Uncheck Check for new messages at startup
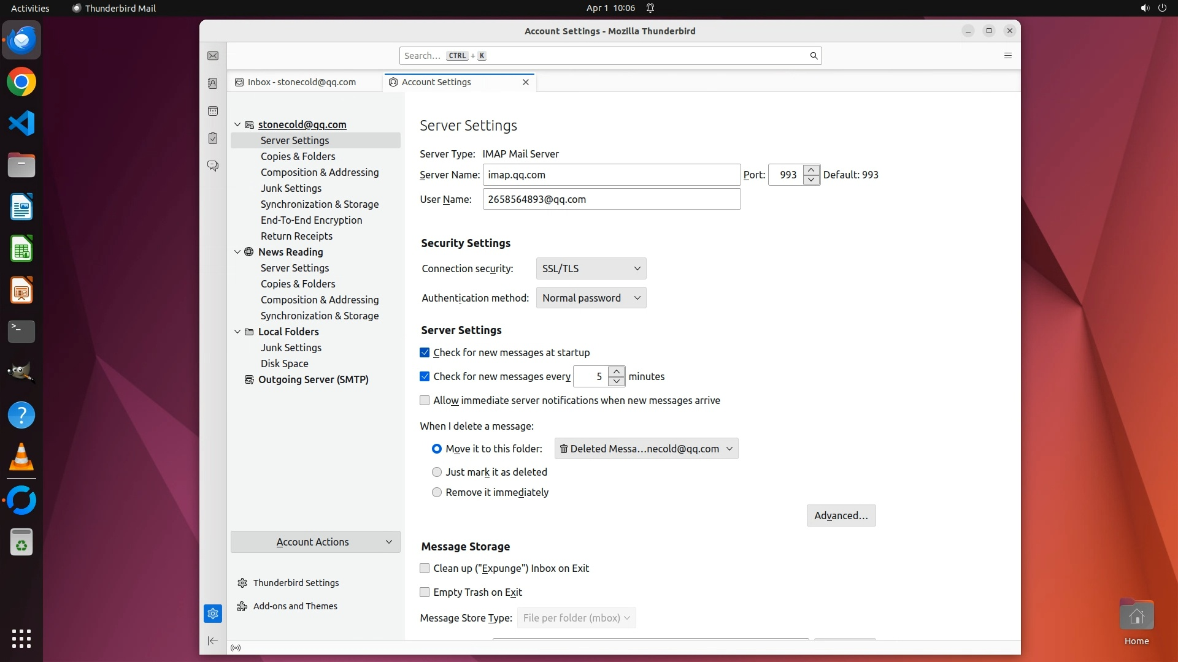The height and width of the screenshot is (662, 1178). click(x=425, y=352)
